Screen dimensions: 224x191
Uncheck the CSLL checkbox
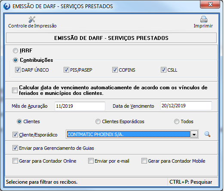tap(163, 70)
